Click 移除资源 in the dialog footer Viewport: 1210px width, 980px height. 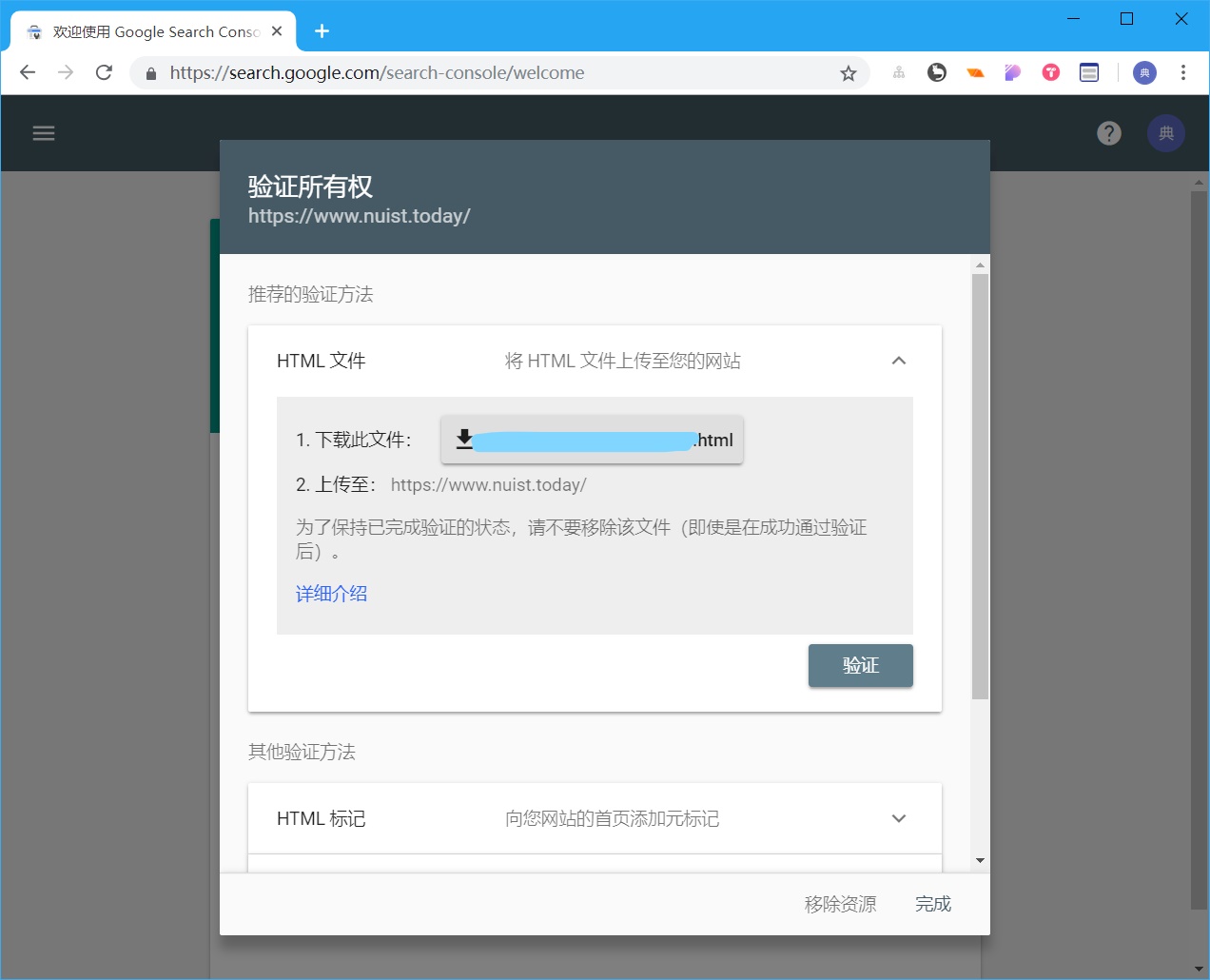[x=840, y=904]
